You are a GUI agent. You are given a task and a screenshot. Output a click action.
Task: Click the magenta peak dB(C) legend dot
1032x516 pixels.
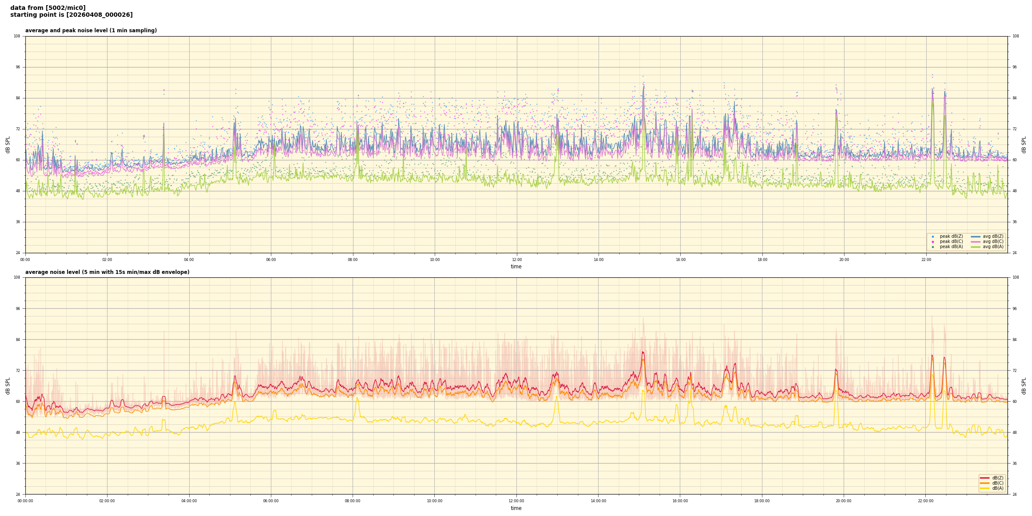click(x=933, y=242)
